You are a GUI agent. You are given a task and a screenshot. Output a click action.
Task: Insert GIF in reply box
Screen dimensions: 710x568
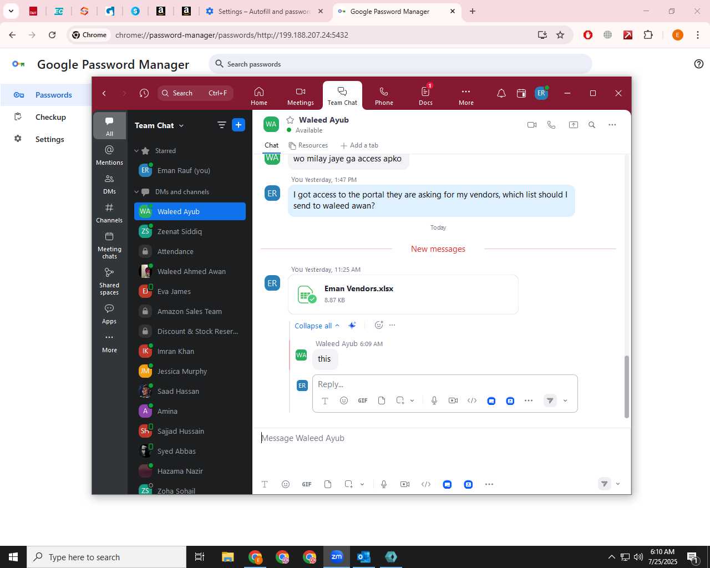point(363,400)
